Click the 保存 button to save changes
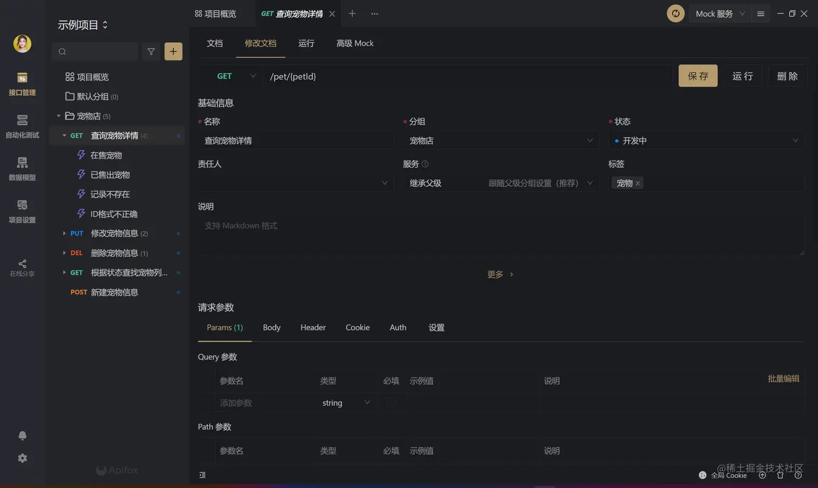The width and height of the screenshot is (818, 488). coord(698,76)
